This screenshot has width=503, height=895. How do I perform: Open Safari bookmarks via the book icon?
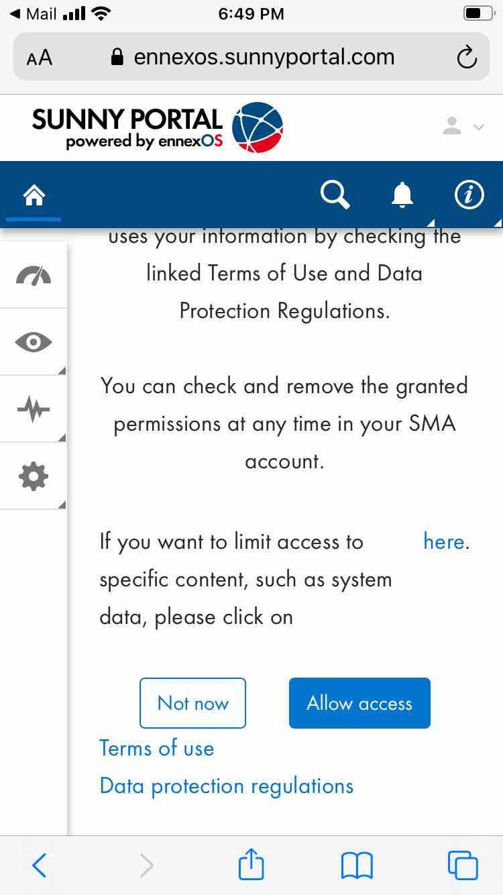pos(357,865)
